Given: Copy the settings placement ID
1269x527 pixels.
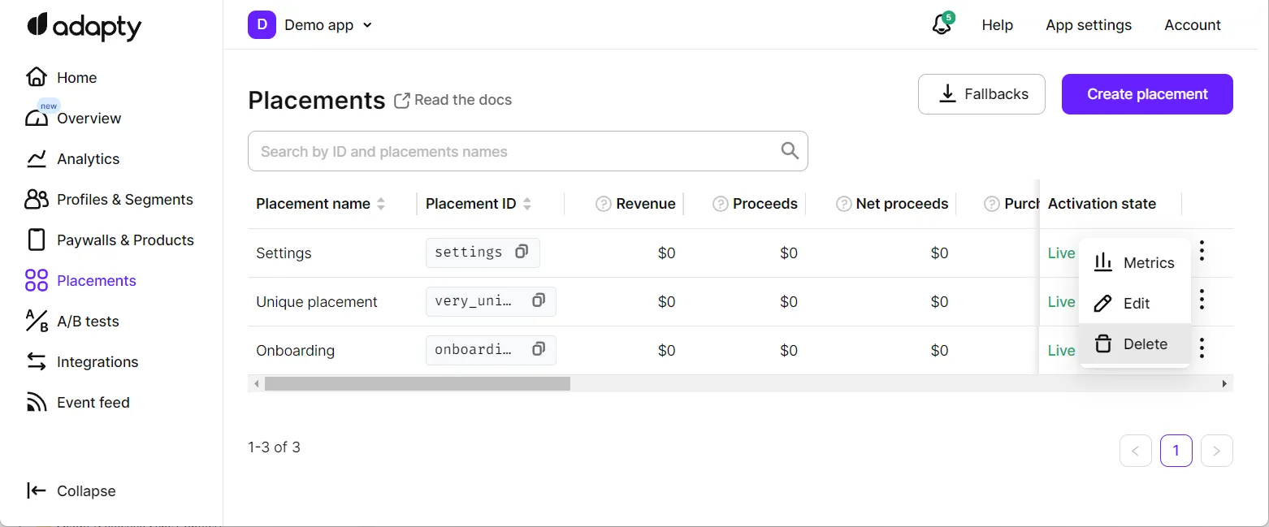Looking at the screenshot, I should click(x=522, y=252).
